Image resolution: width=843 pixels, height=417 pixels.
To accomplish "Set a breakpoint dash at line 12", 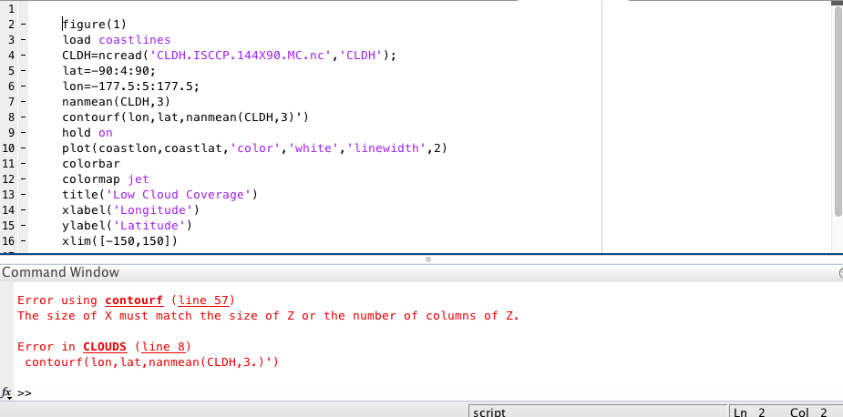I will pyautogui.click(x=23, y=179).
